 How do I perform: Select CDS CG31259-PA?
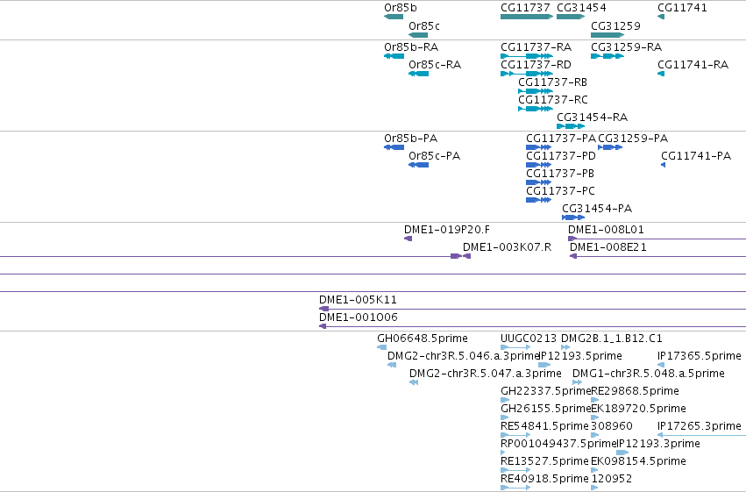633,139
